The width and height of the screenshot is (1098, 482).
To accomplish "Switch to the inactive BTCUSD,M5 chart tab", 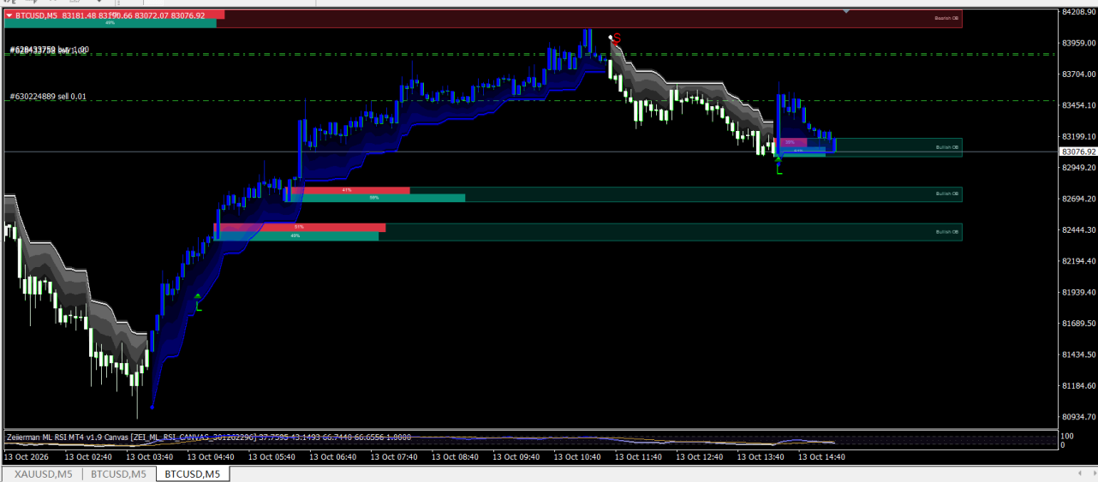I will click(x=118, y=473).
